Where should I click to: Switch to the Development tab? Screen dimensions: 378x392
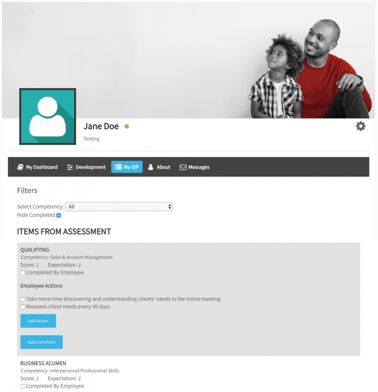pos(86,167)
